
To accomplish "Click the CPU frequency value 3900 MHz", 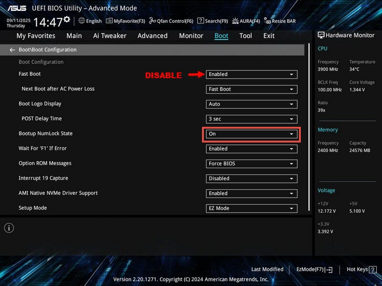I will 328,69.
